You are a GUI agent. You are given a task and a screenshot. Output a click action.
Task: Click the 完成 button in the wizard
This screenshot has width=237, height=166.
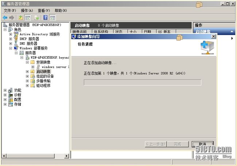(178, 144)
